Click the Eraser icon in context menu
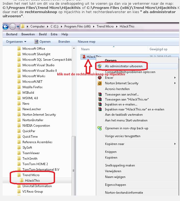This screenshot has height=201, width=180. (x=100, y=77)
